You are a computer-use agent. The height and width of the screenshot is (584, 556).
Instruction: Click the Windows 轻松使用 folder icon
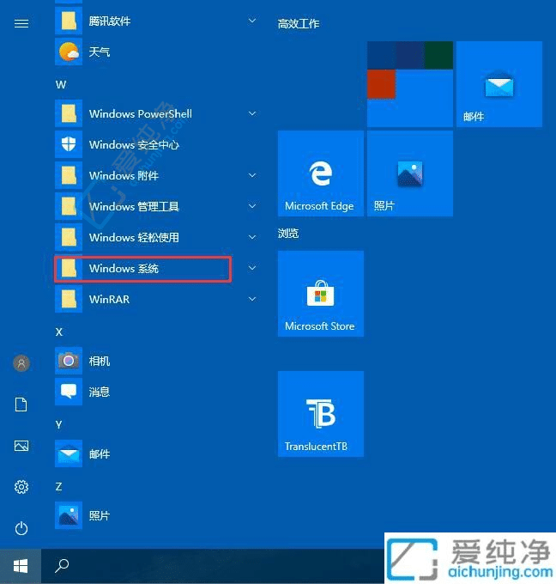coord(69,237)
